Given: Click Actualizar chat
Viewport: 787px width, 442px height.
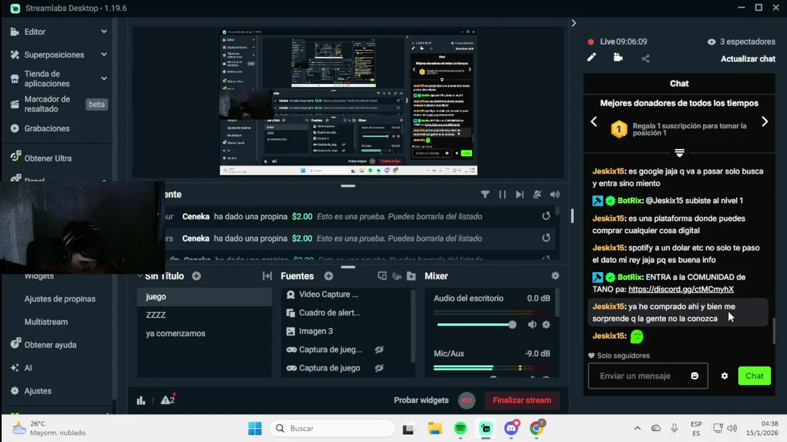Looking at the screenshot, I should pos(748,59).
